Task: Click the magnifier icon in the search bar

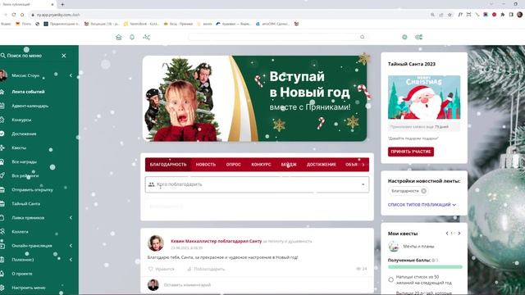Action: click(362, 37)
